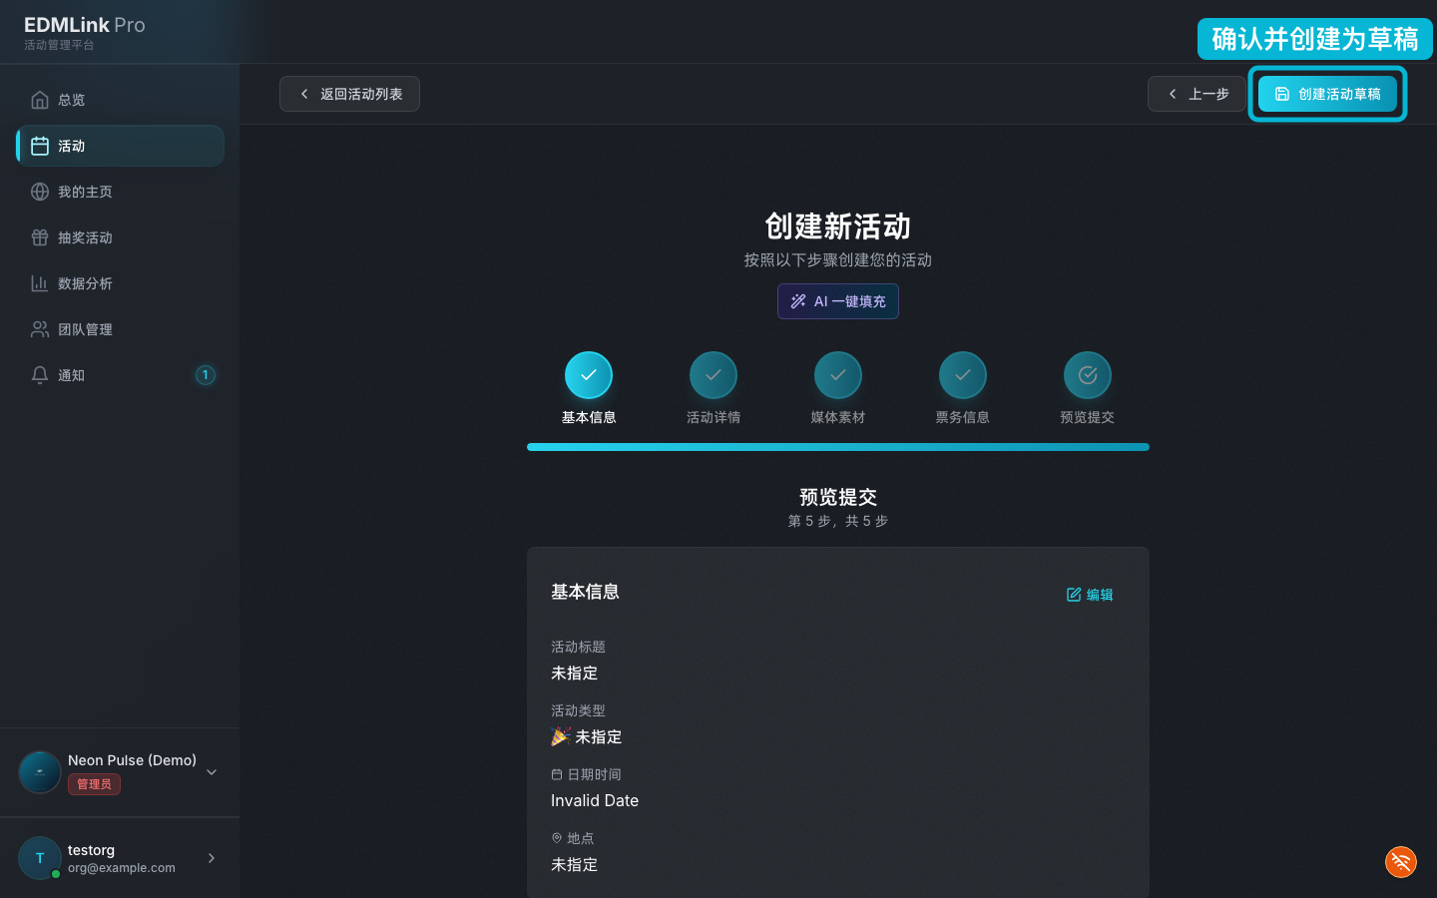
Task: Click the save icon on 创建活动草稿 button
Action: coord(1282,94)
